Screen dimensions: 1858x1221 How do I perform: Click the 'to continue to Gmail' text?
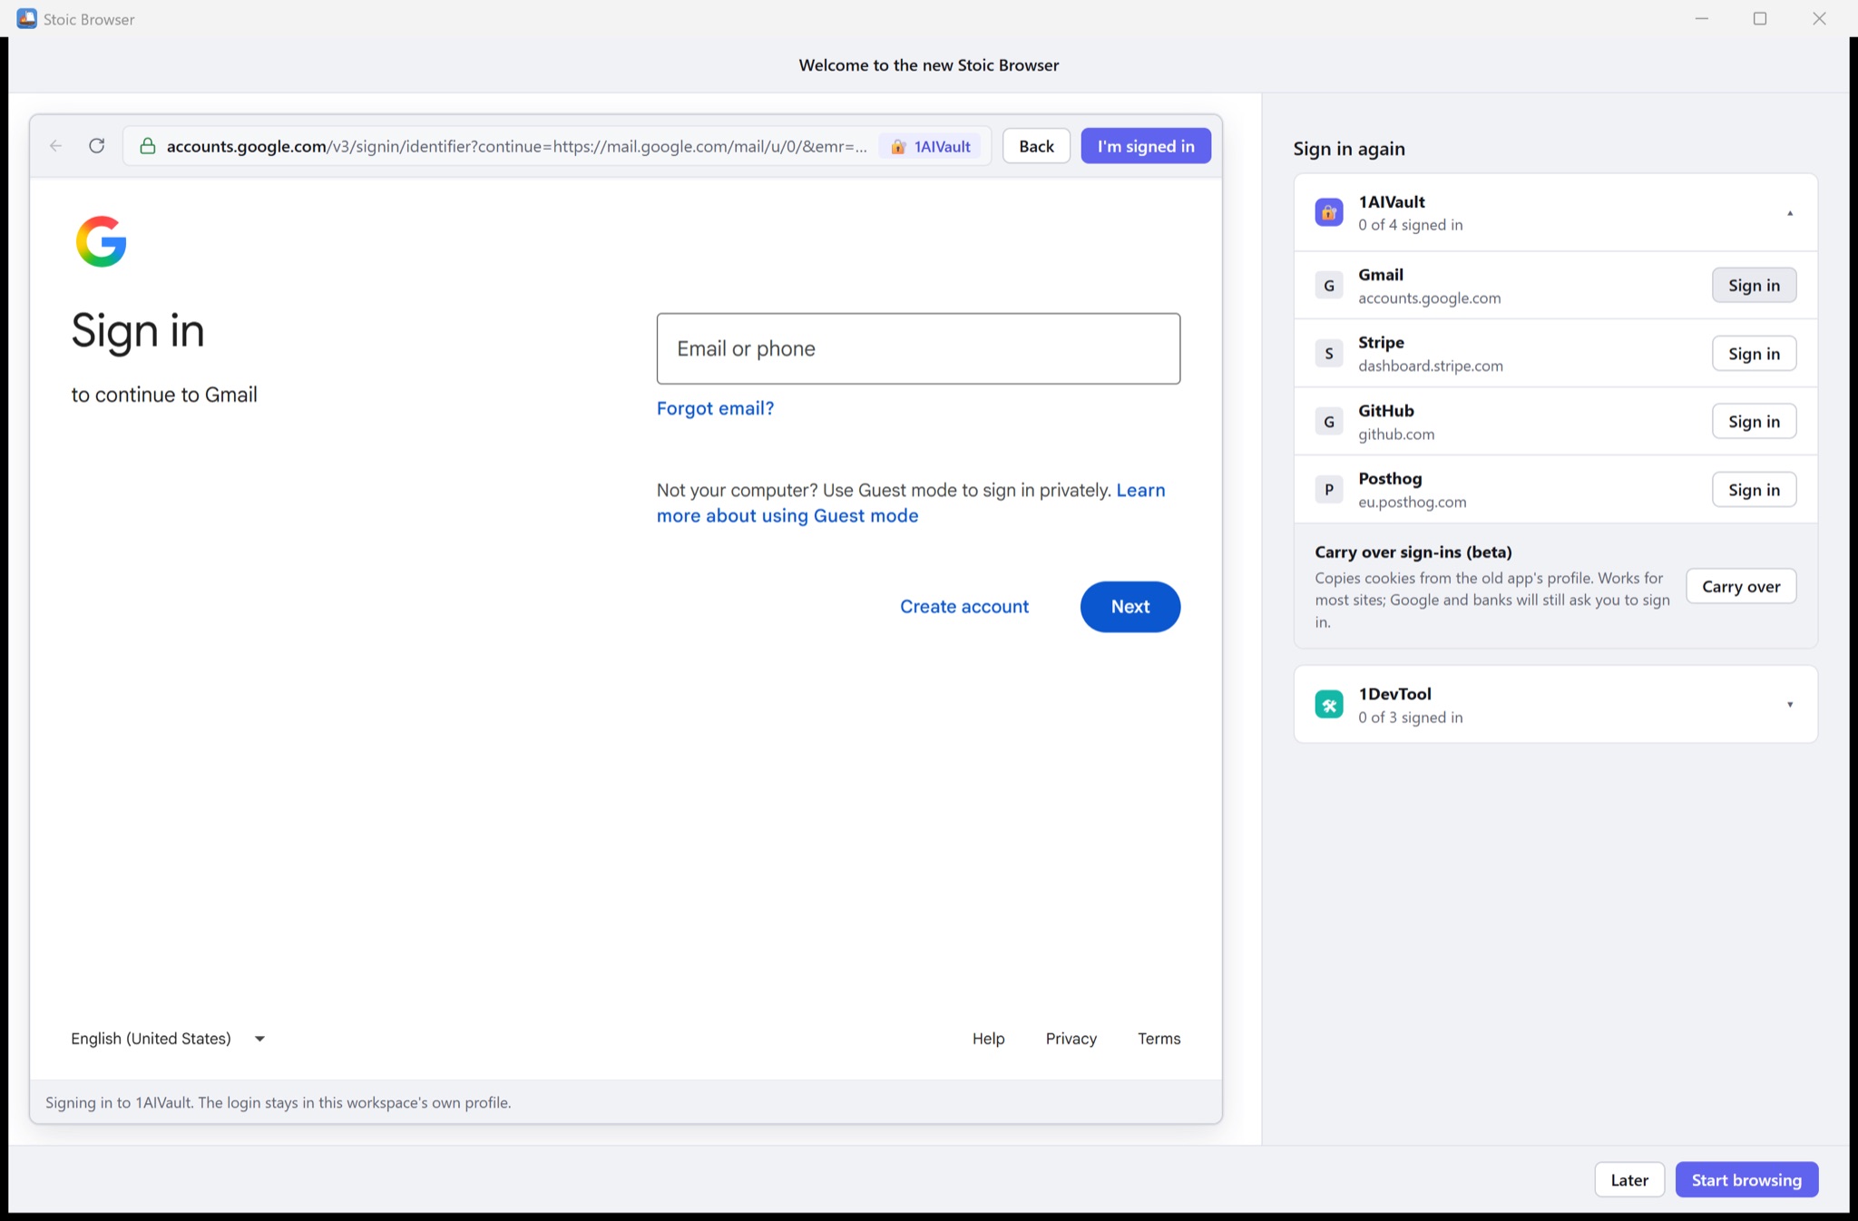[164, 395]
